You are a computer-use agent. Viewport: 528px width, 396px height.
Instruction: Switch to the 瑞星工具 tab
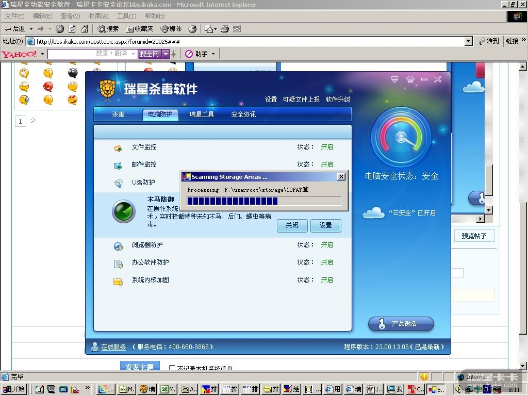pos(202,114)
